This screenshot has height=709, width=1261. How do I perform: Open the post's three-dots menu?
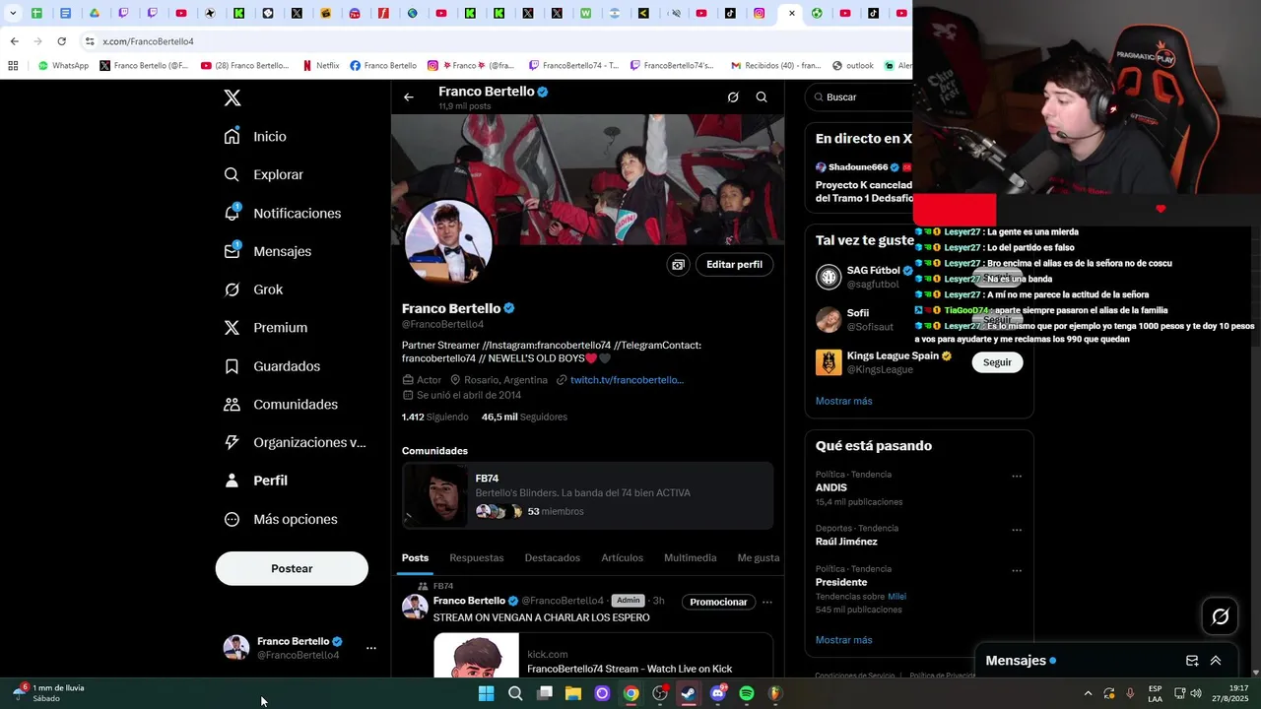tap(766, 602)
